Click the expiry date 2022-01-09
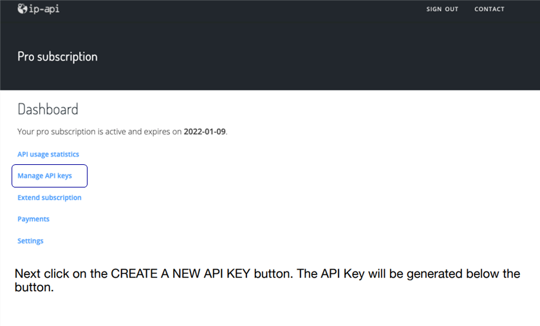This screenshot has height=326, width=540. (x=205, y=131)
